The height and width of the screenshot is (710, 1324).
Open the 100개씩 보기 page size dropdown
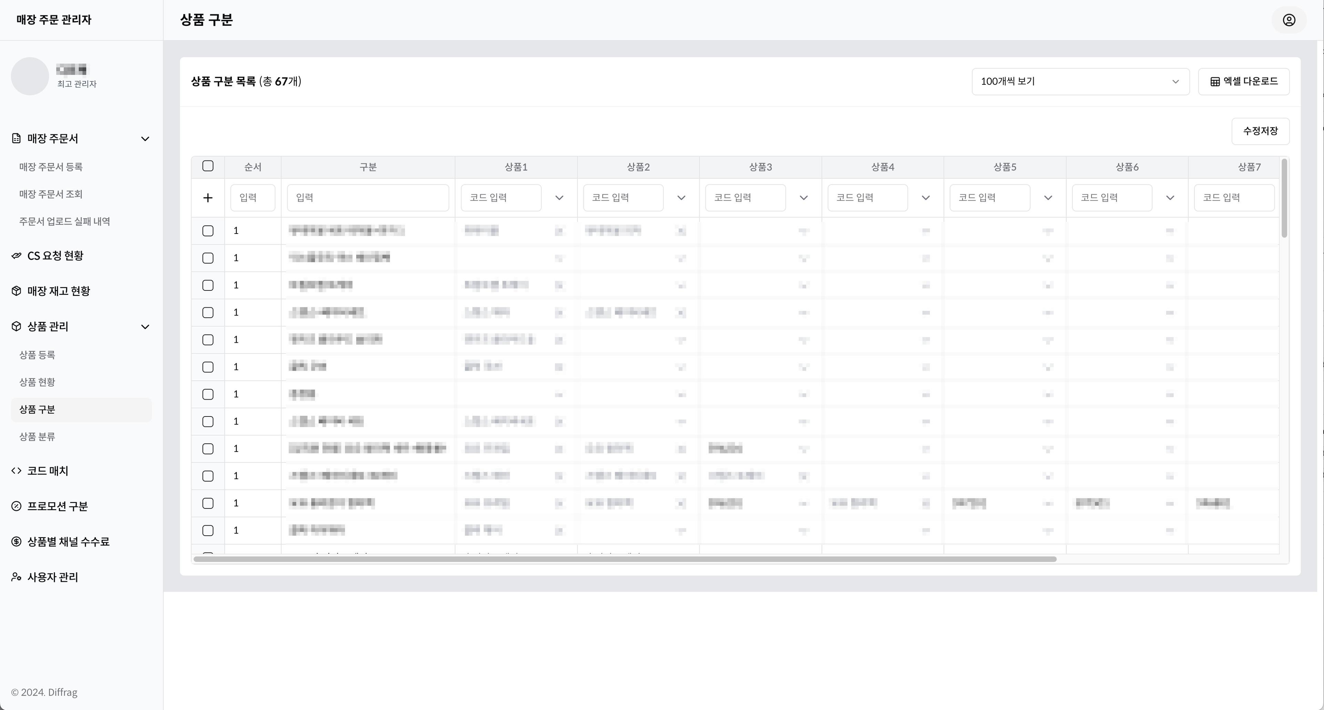(x=1080, y=82)
